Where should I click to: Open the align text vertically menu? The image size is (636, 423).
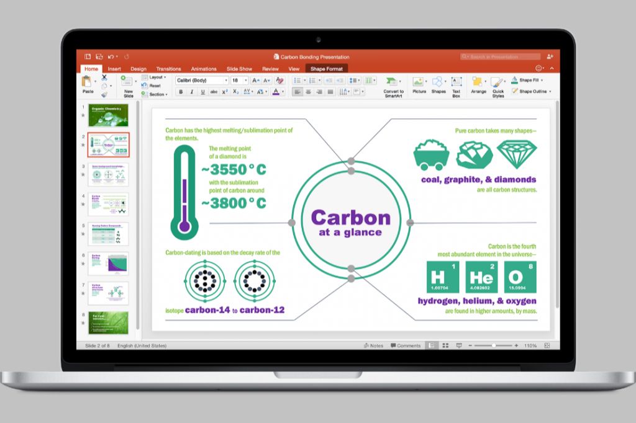[358, 92]
